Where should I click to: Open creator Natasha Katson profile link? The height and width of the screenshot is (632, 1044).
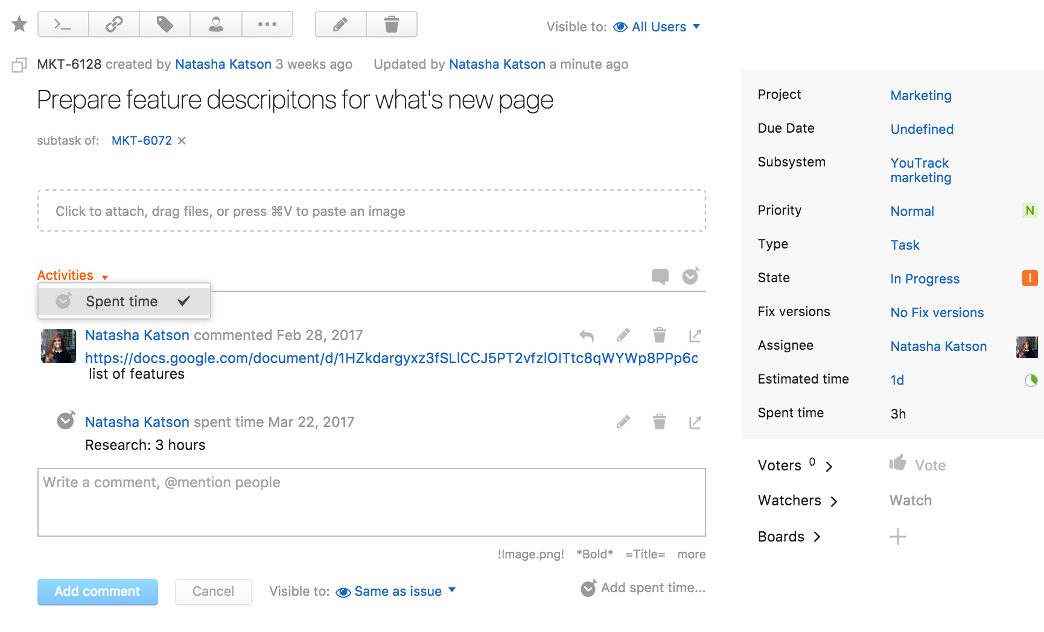point(223,65)
